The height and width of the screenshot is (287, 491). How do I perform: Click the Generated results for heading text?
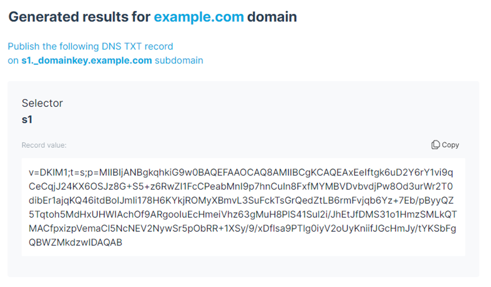(79, 17)
